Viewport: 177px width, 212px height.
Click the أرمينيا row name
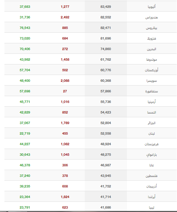pos(151,102)
